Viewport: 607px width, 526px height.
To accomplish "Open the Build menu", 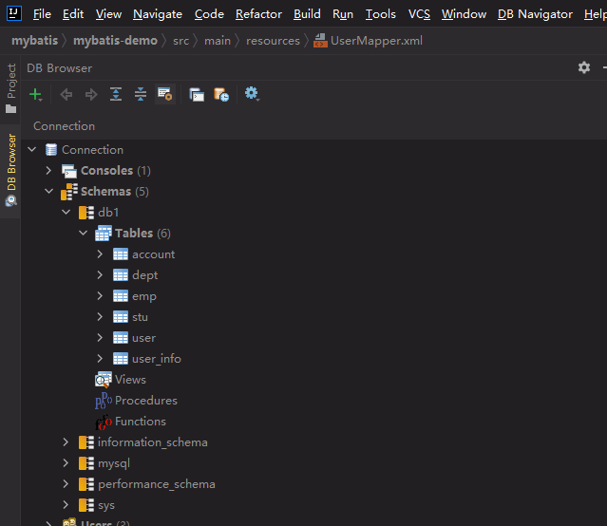I will click(307, 14).
